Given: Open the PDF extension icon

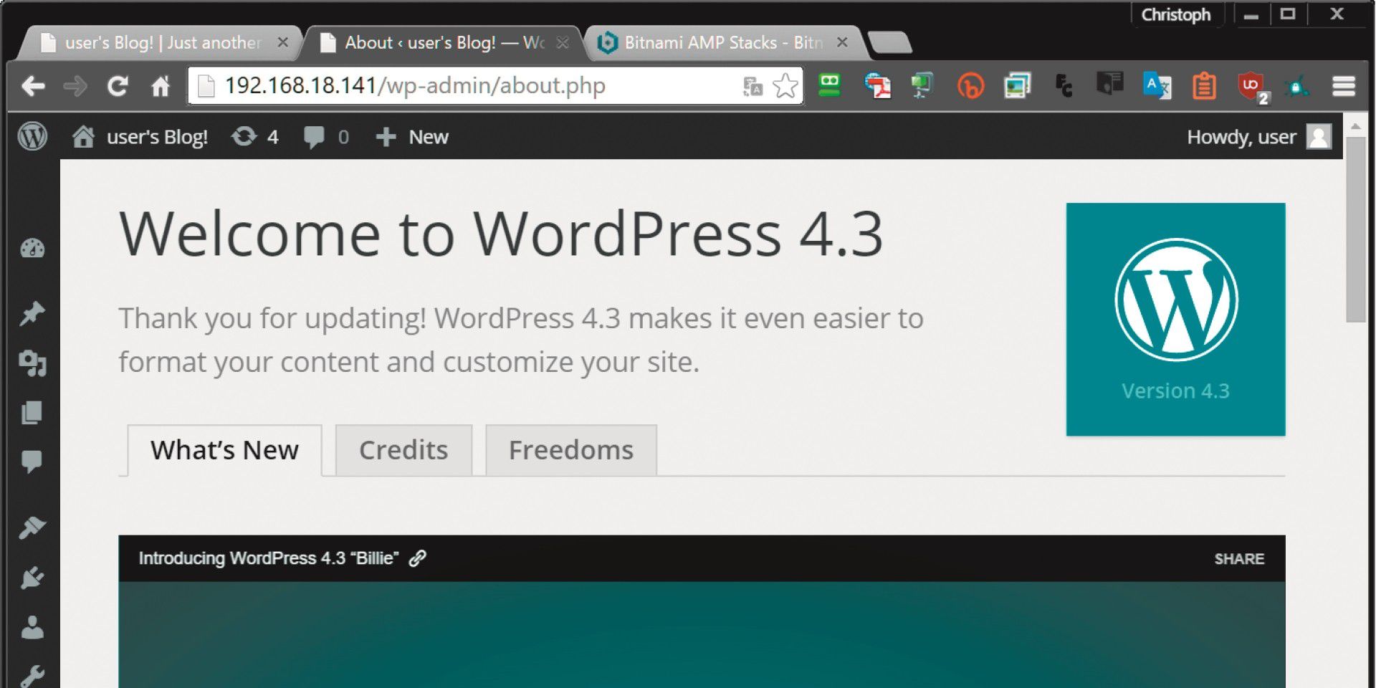Looking at the screenshot, I should [x=877, y=86].
